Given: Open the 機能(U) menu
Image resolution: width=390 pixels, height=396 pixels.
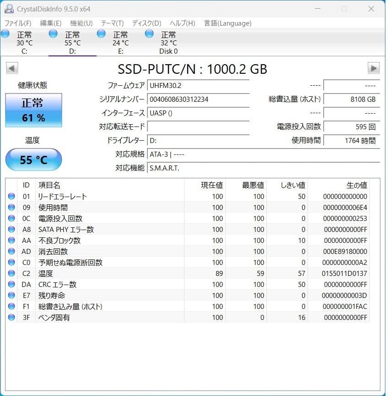Looking at the screenshot, I should click(81, 23).
